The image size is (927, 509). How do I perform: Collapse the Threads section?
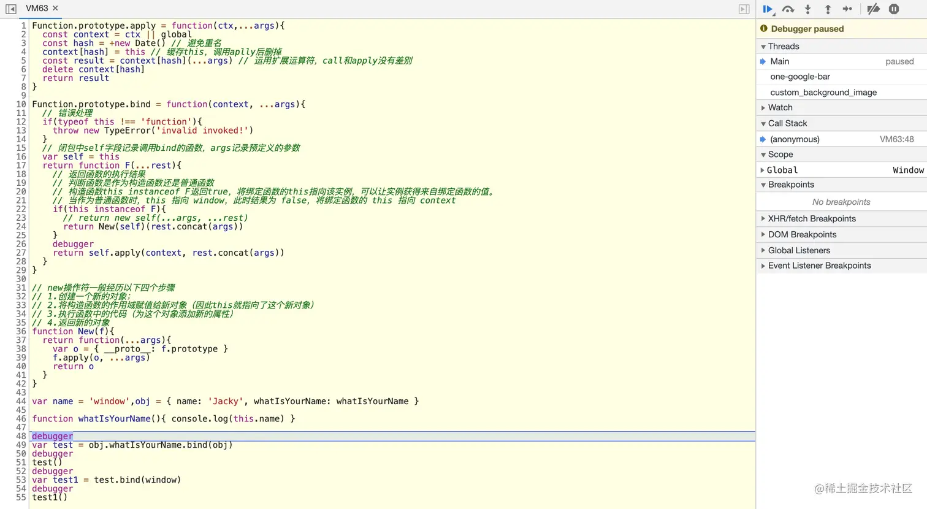point(842,47)
